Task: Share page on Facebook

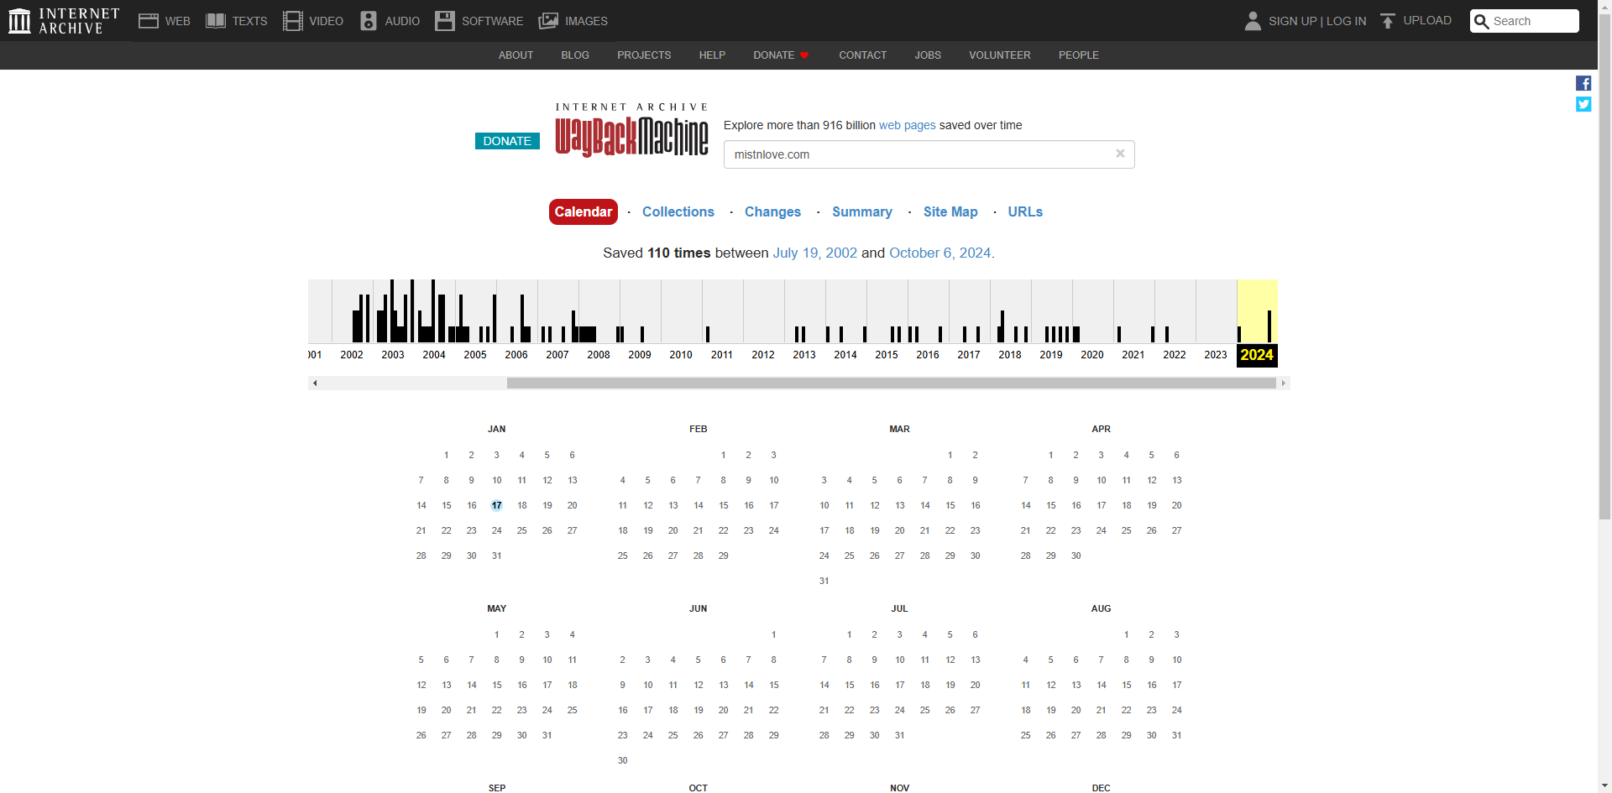Action: tap(1583, 83)
